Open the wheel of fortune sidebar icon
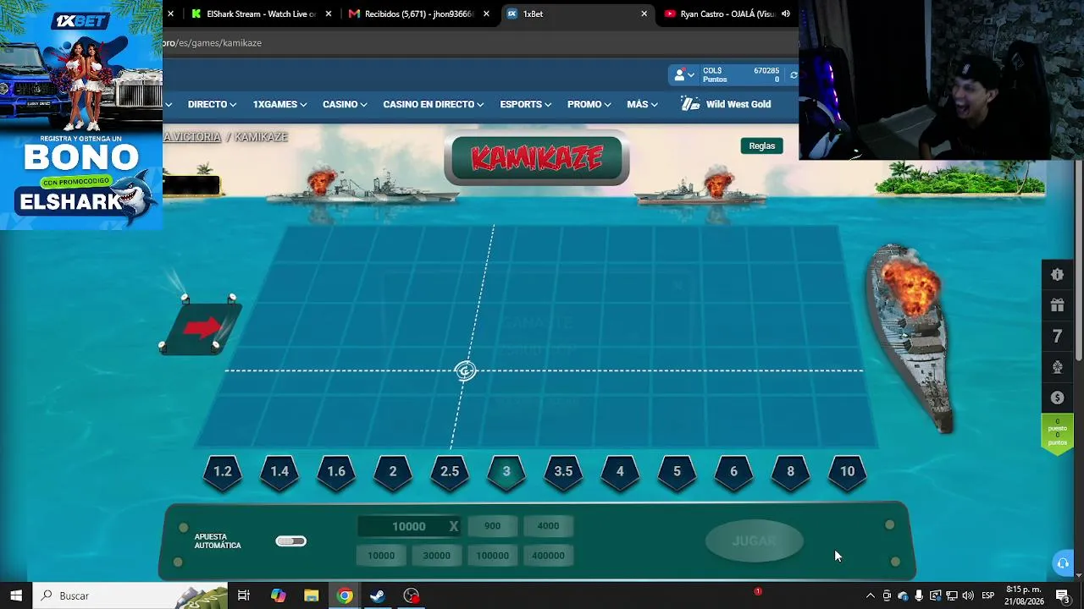This screenshot has width=1084, height=609. pos(1057,367)
